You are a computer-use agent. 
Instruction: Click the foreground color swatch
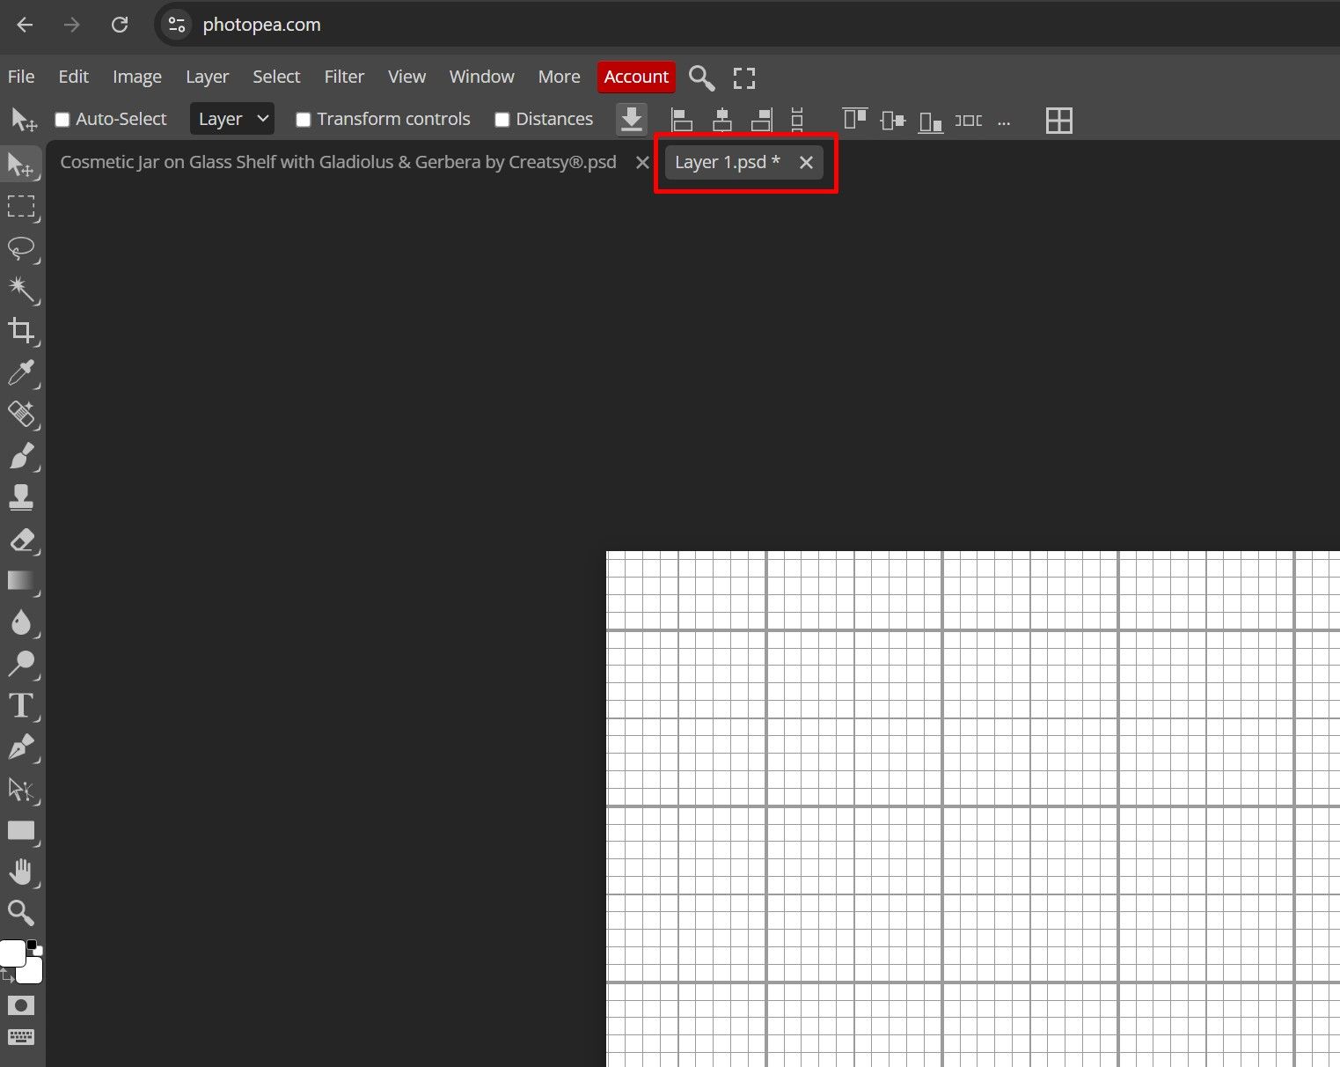pyautogui.click(x=11, y=953)
